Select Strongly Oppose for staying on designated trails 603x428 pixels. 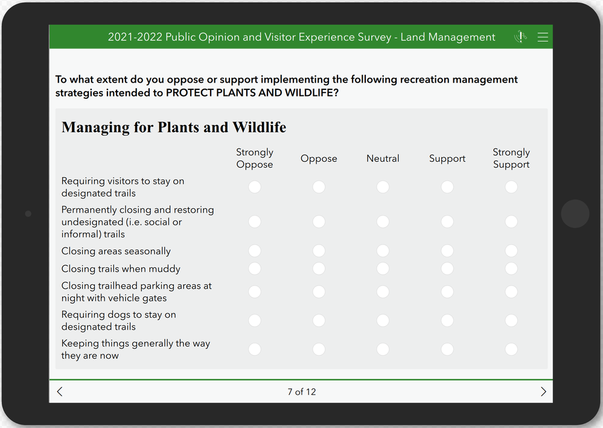pyautogui.click(x=255, y=187)
